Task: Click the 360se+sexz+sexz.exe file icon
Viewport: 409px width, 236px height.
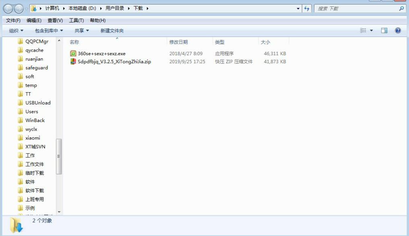Action: [x=73, y=54]
